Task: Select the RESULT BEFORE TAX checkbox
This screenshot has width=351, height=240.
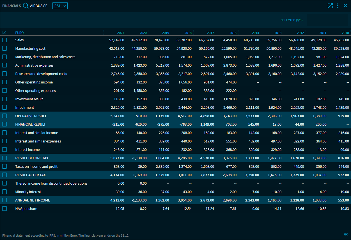Action: [x=4, y=158]
